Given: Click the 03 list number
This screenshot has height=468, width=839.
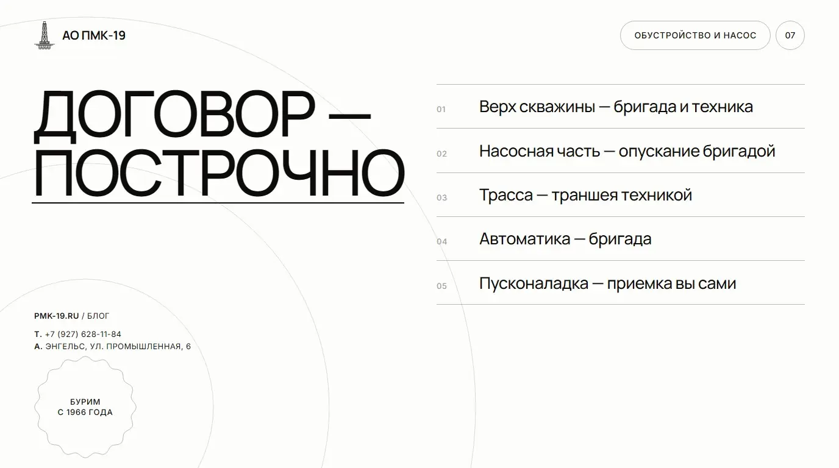Looking at the screenshot, I should (442, 197).
